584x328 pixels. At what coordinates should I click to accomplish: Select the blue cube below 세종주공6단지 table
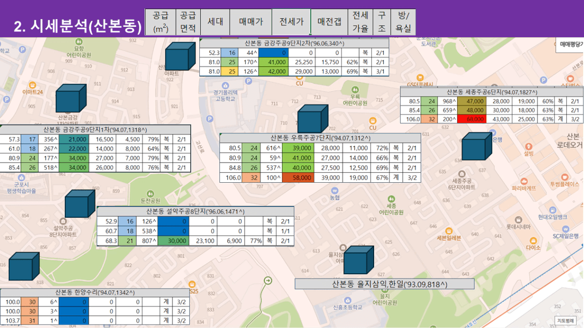click(476, 146)
